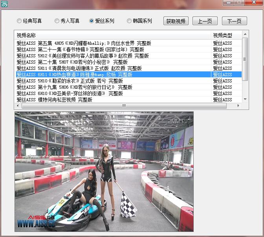The width and height of the screenshot is (264, 237).
Task: Select row 第二十一集《春节特辑》完整版
Action: point(128,49)
